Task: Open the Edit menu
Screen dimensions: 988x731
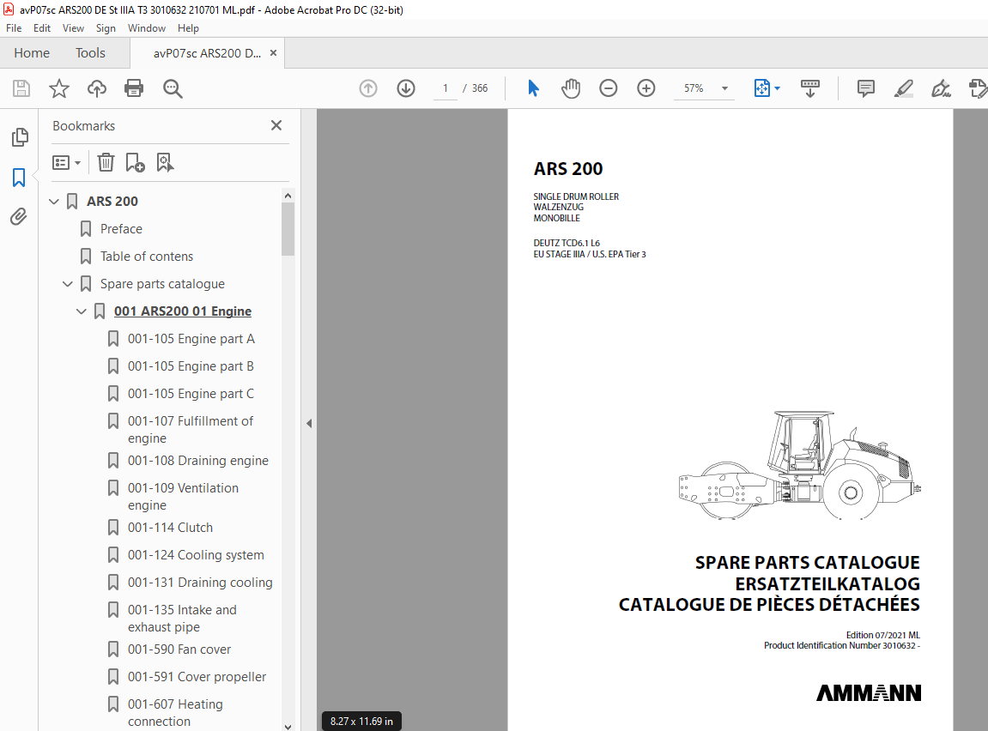Action: point(42,28)
